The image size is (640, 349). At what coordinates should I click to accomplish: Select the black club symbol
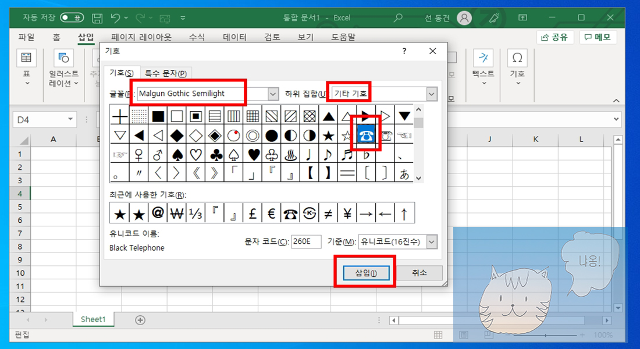(x=215, y=155)
